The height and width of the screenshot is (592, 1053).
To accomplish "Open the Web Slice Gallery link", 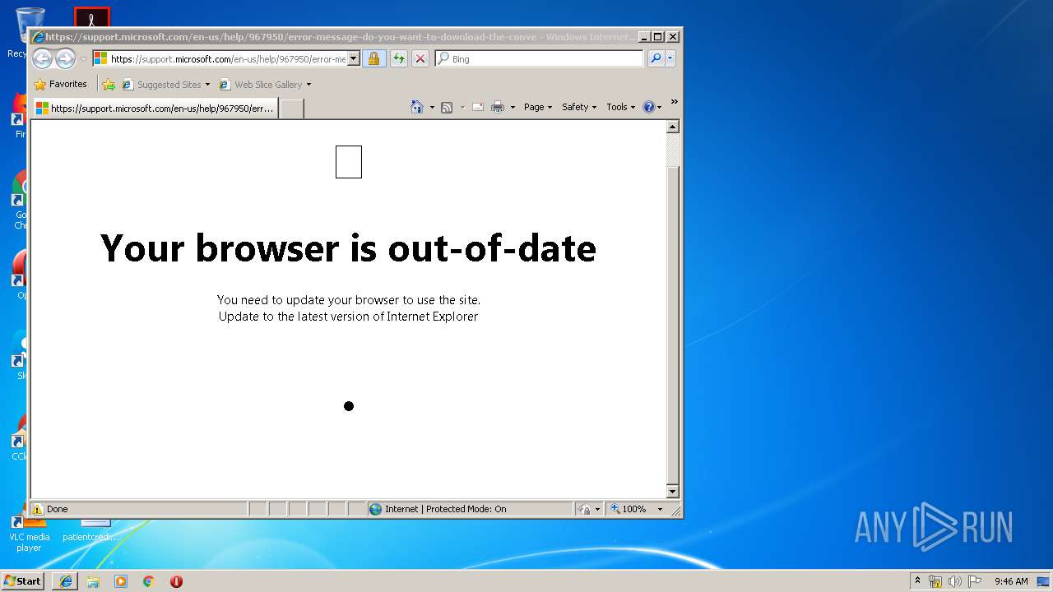I will tap(261, 84).
